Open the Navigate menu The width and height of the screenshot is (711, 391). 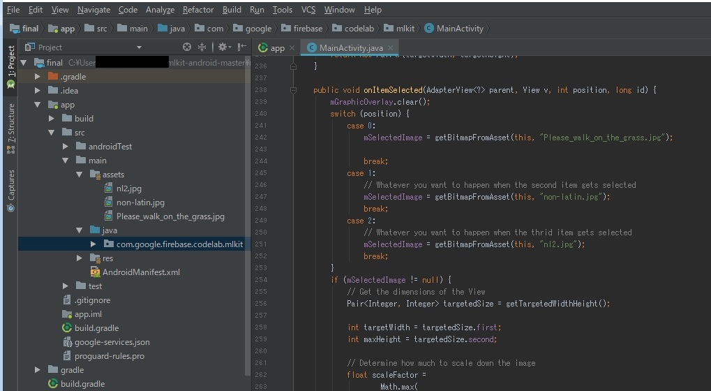[94, 10]
